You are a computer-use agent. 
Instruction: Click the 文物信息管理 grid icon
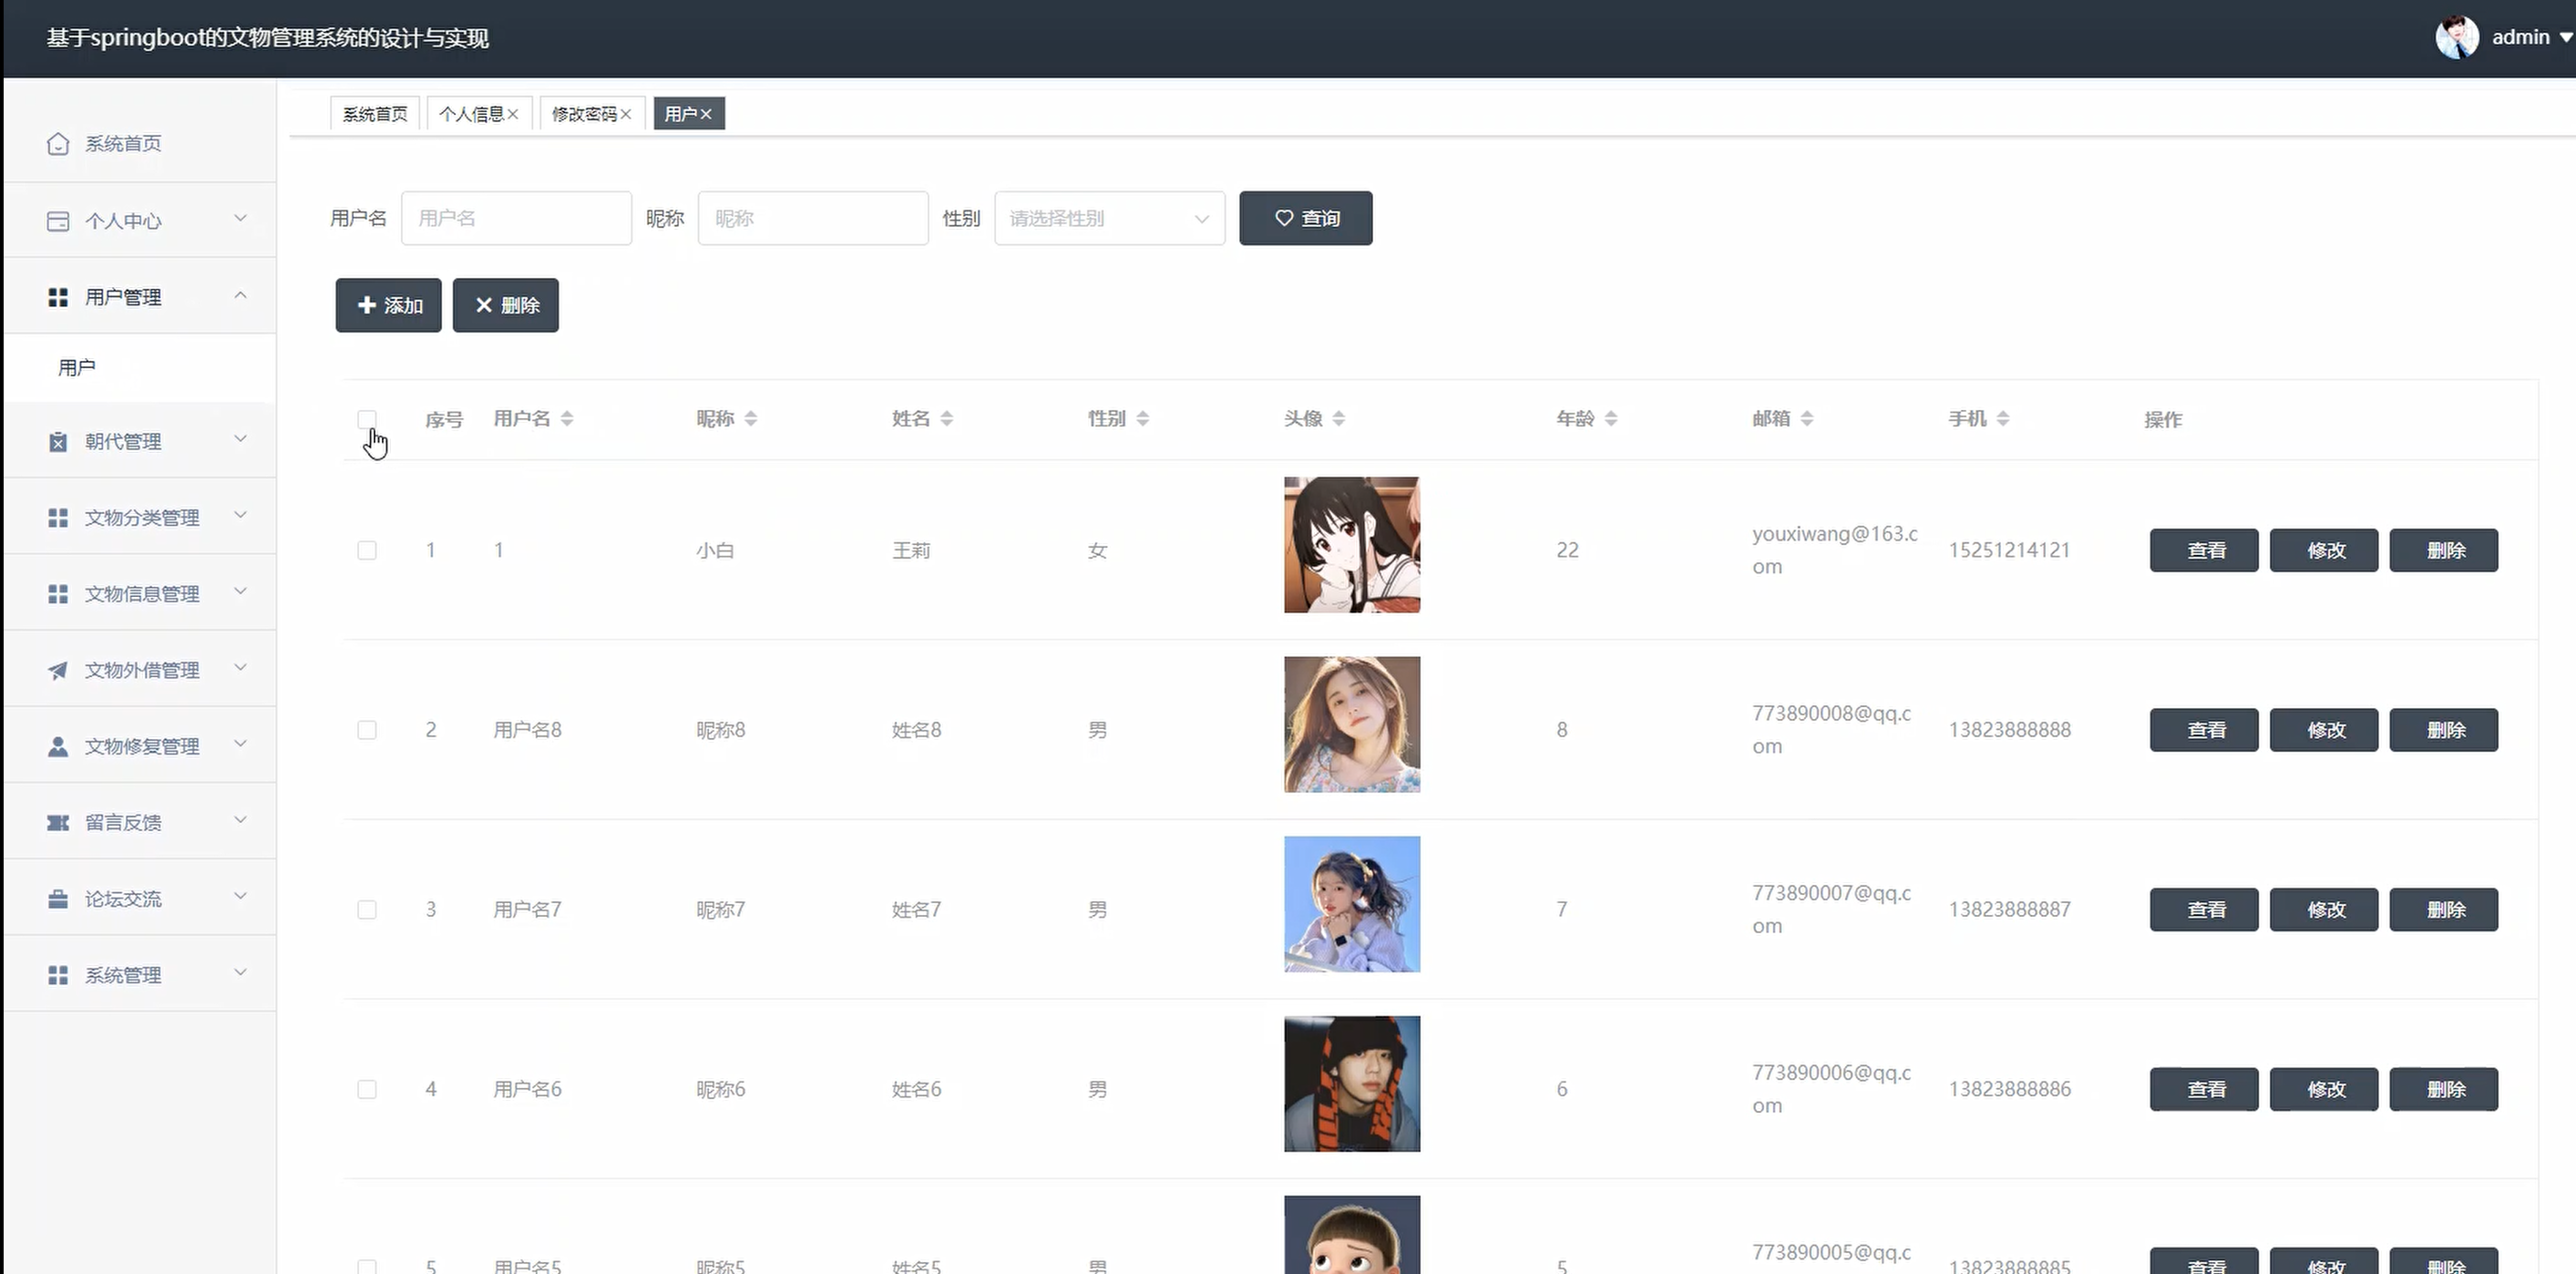pyautogui.click(x=58, y=594)
